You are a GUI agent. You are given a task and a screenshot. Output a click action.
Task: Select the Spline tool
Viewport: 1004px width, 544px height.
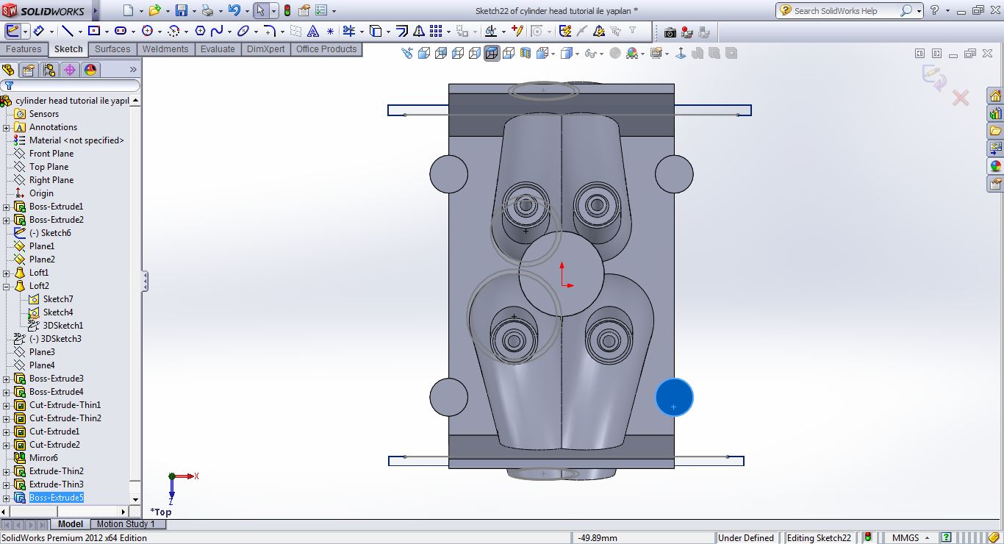coord(217,32)
